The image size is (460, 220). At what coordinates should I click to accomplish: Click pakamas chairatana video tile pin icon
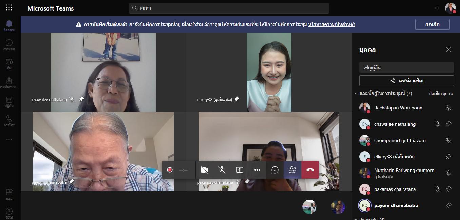click(x=247, y=182)
